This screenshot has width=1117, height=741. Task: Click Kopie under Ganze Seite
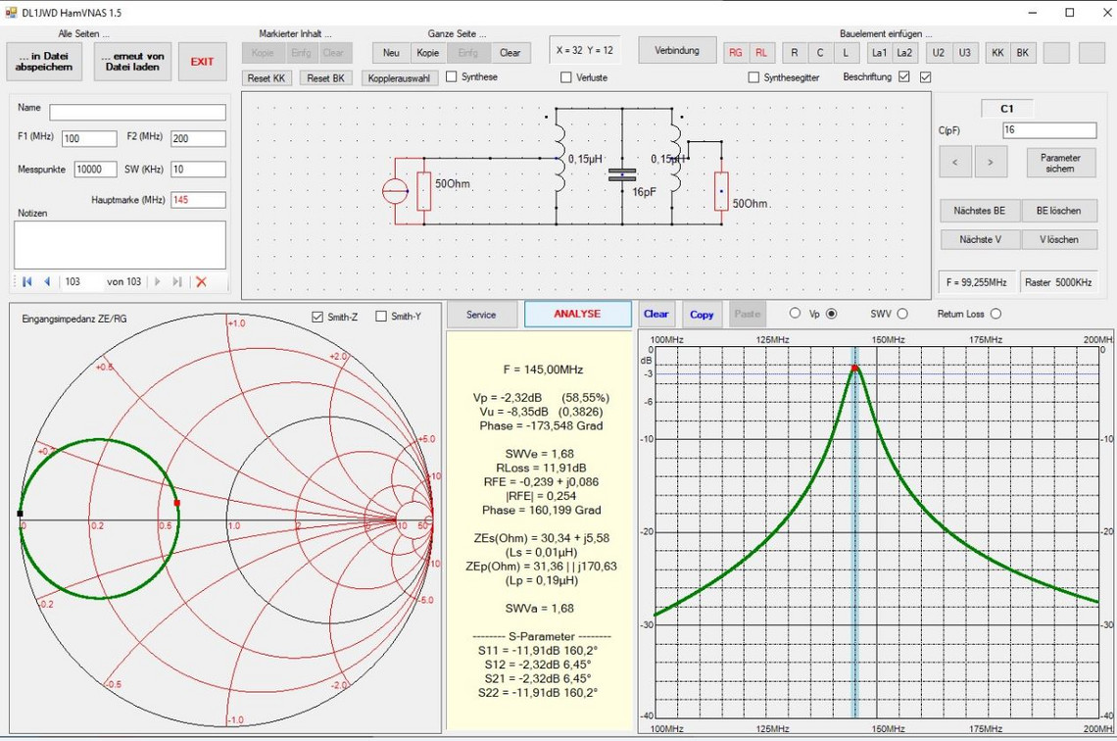tap(428, 53)
